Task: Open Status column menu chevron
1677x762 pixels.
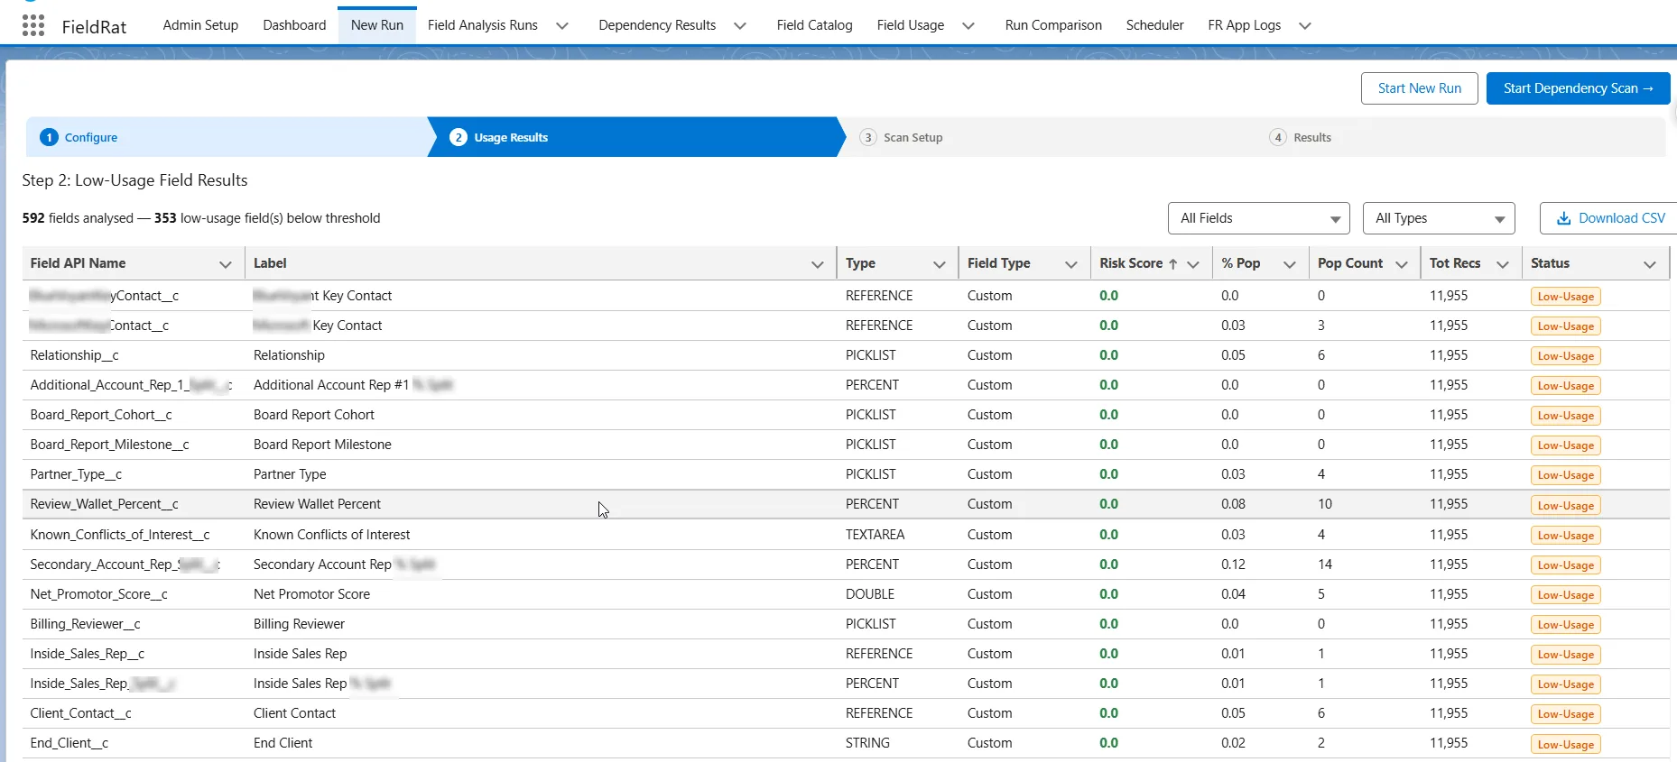Action: (1650, 264)
